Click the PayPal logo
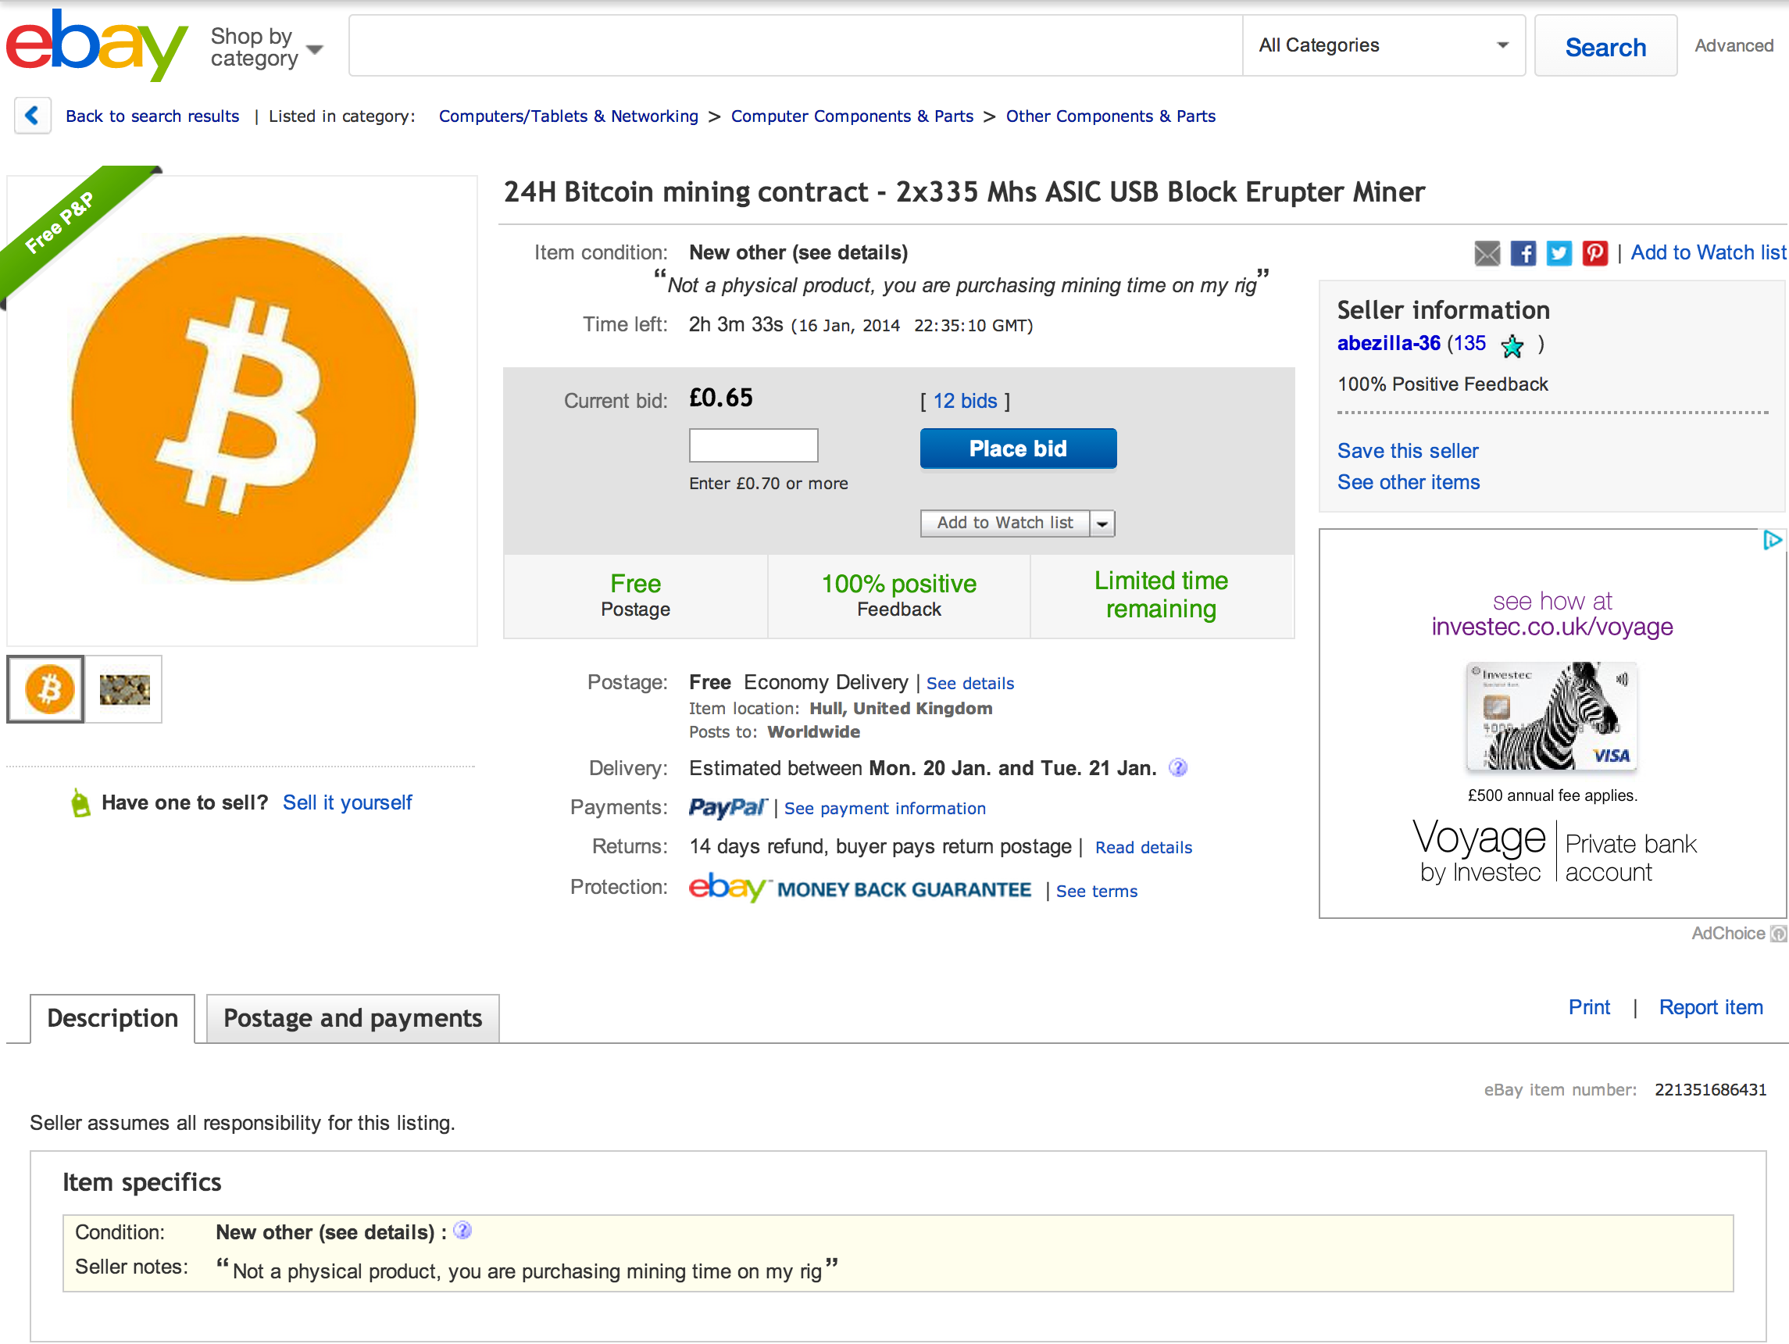 point(727,807)
